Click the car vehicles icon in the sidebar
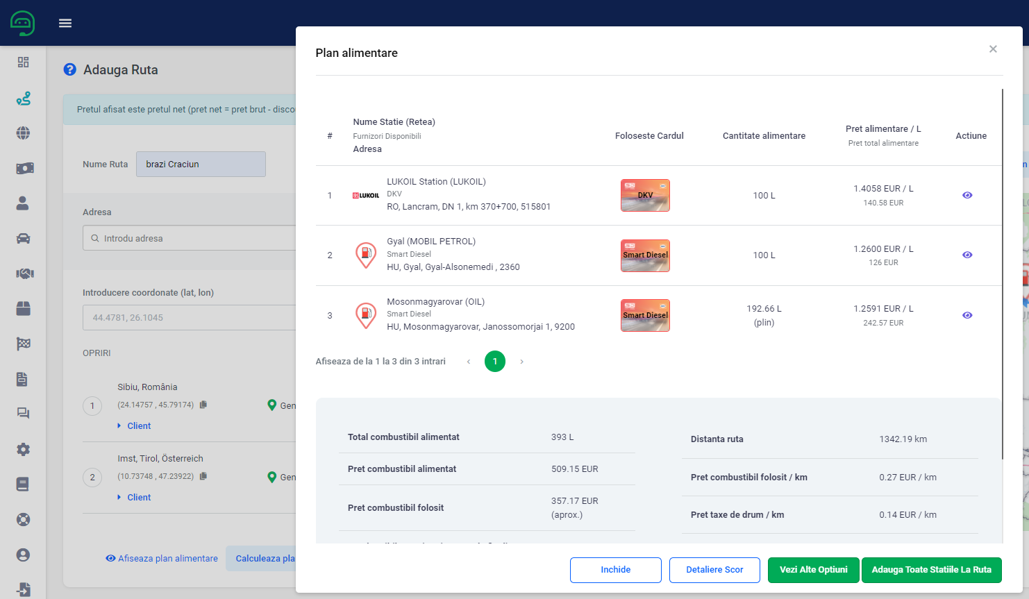The image size is (1029, 599). coord(23,239)
